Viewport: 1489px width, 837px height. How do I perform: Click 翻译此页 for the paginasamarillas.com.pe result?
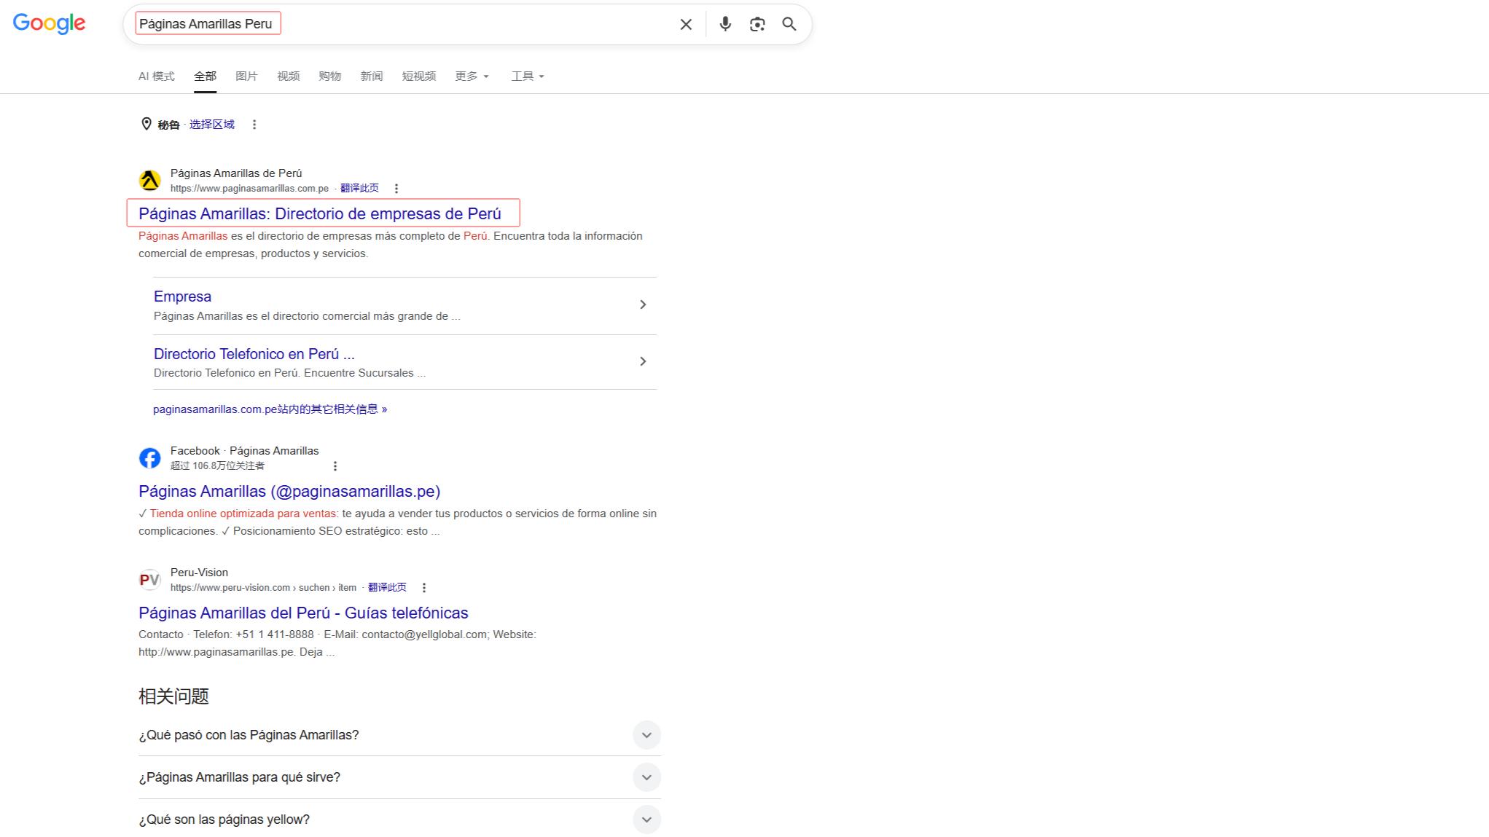pos(359,189)
